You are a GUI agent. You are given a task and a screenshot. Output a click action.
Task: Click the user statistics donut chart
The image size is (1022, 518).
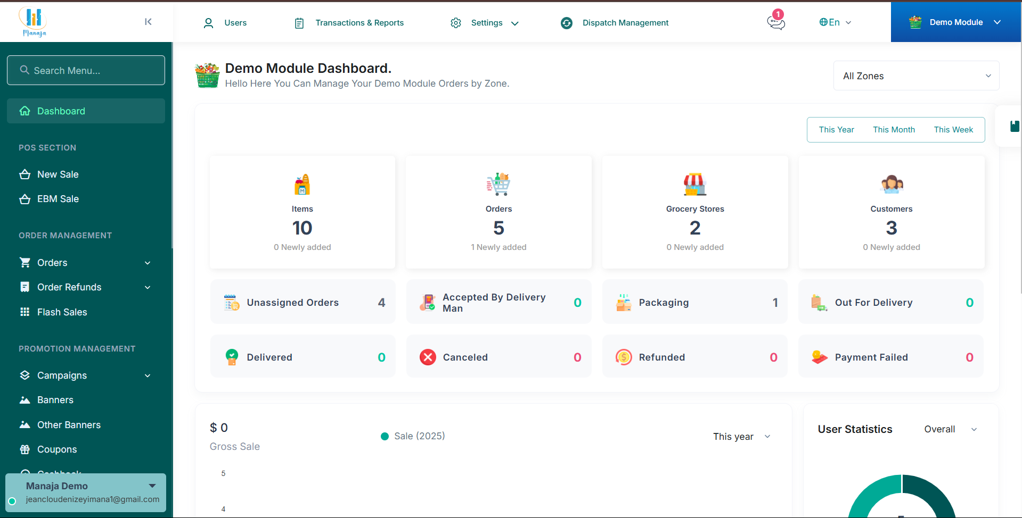(x=902, y=496)
